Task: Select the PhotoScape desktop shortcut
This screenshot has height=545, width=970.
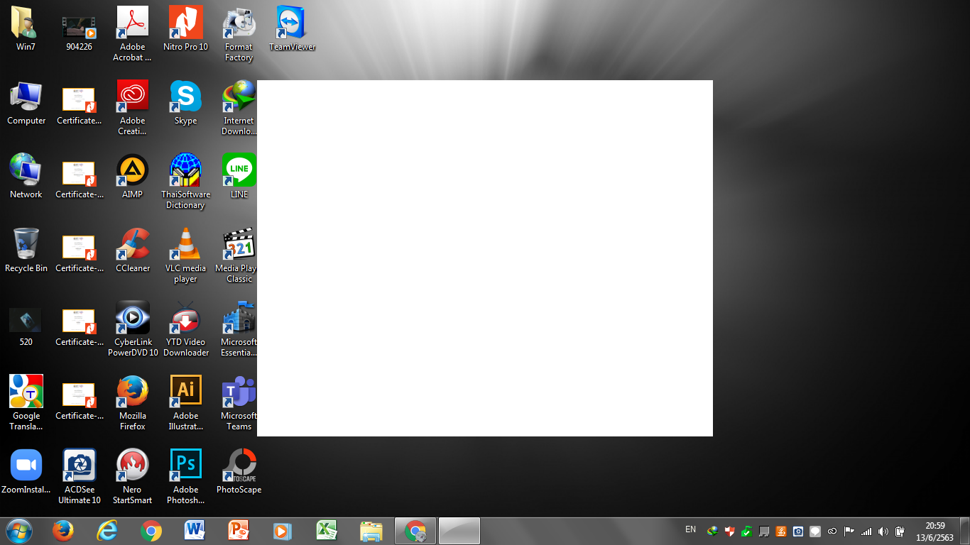Action: click(x=239, y=471)
